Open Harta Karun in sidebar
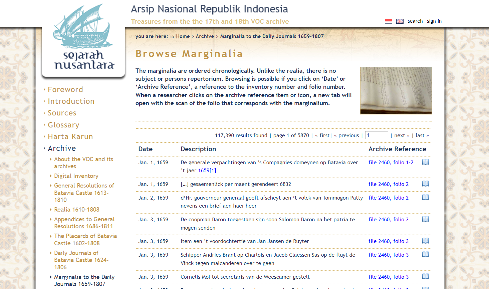489x289 pixels. (x=70, y=136)
